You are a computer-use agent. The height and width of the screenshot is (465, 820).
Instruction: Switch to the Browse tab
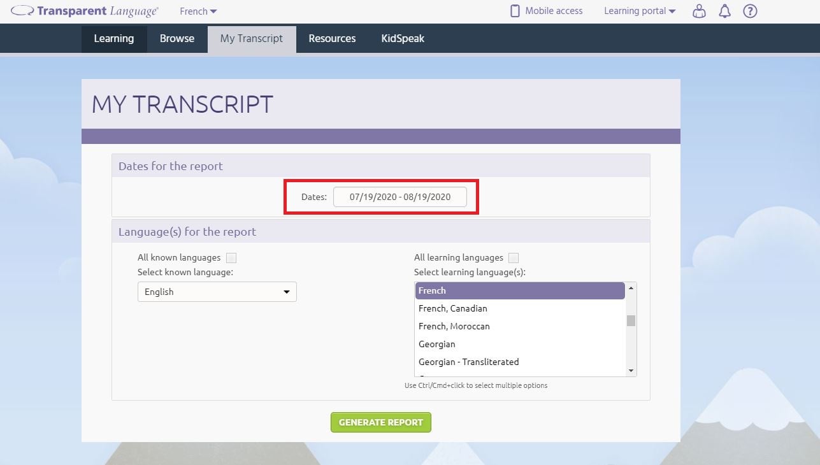176,38
